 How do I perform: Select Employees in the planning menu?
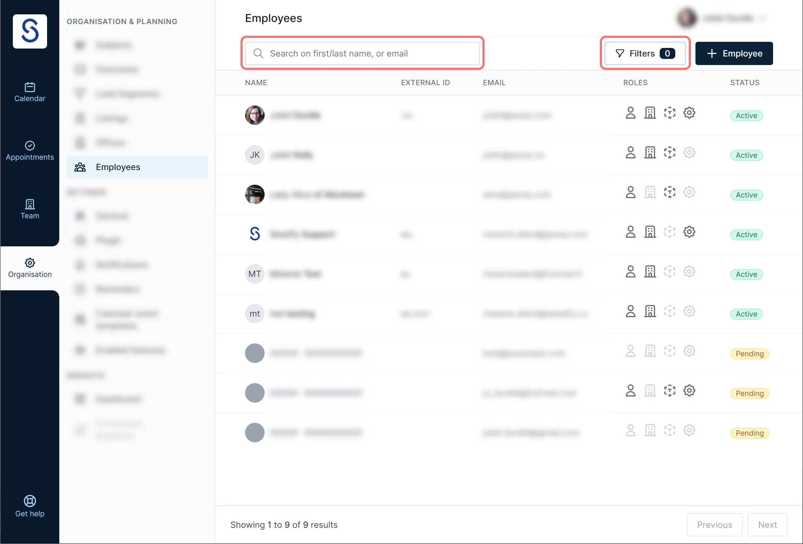pyautogui.click(x=137, y=167)
